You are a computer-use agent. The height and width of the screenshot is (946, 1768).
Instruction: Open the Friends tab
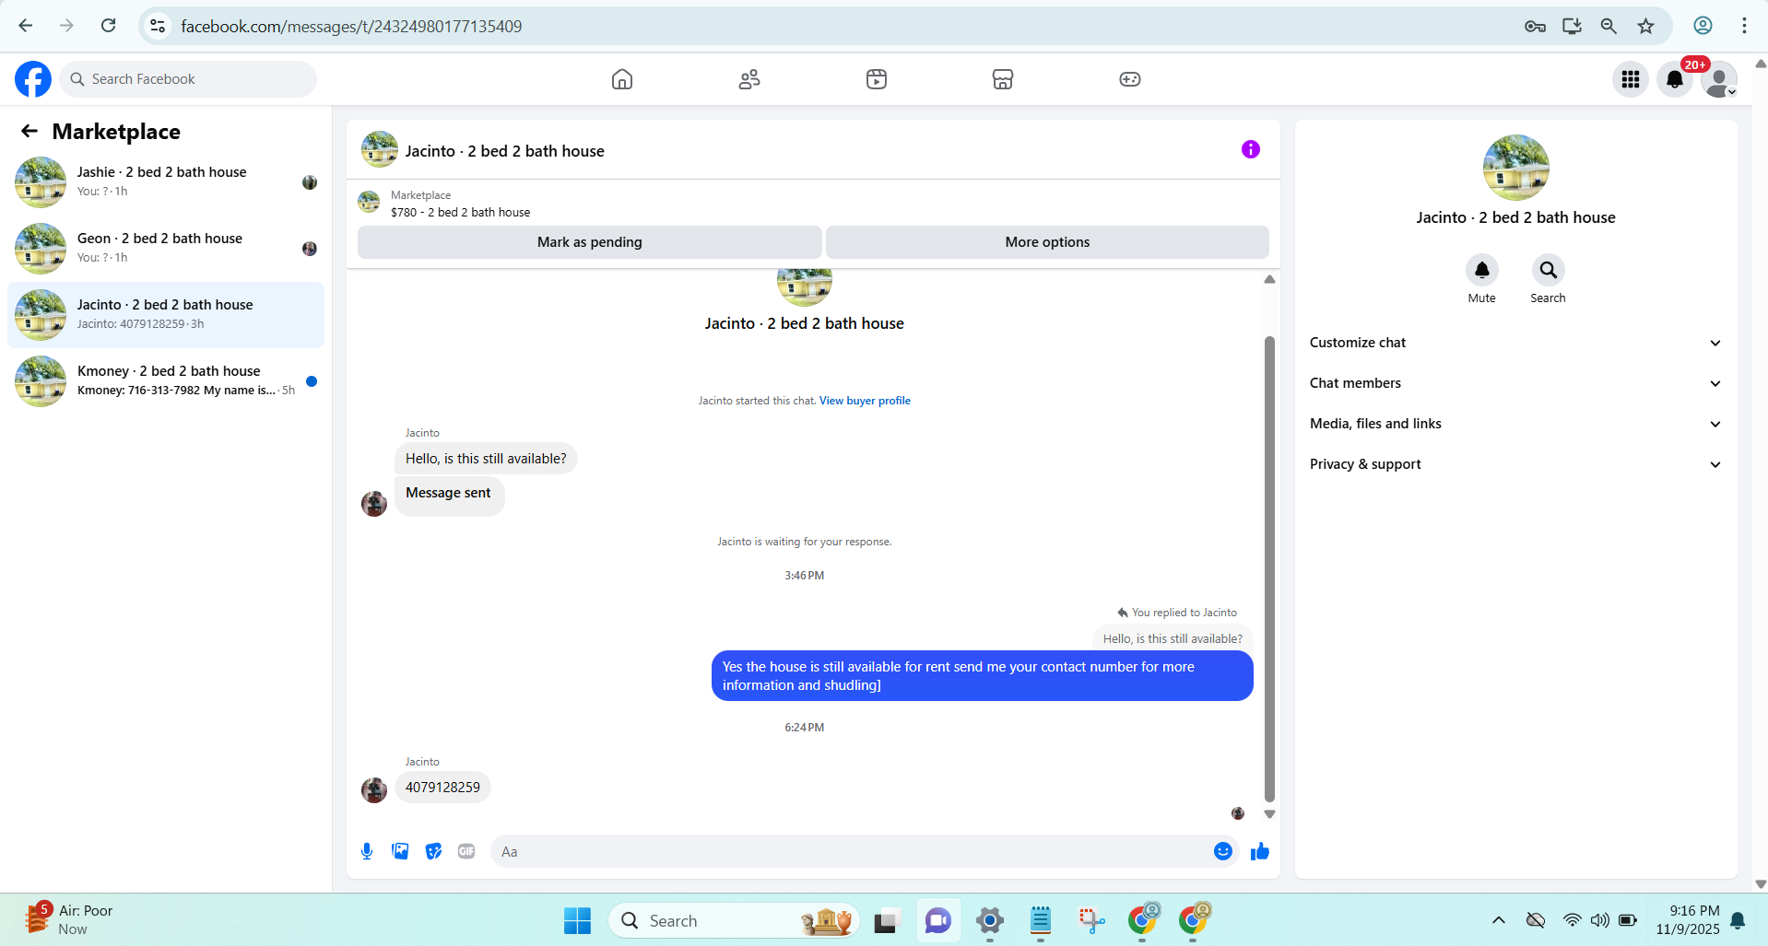point(749,79)
